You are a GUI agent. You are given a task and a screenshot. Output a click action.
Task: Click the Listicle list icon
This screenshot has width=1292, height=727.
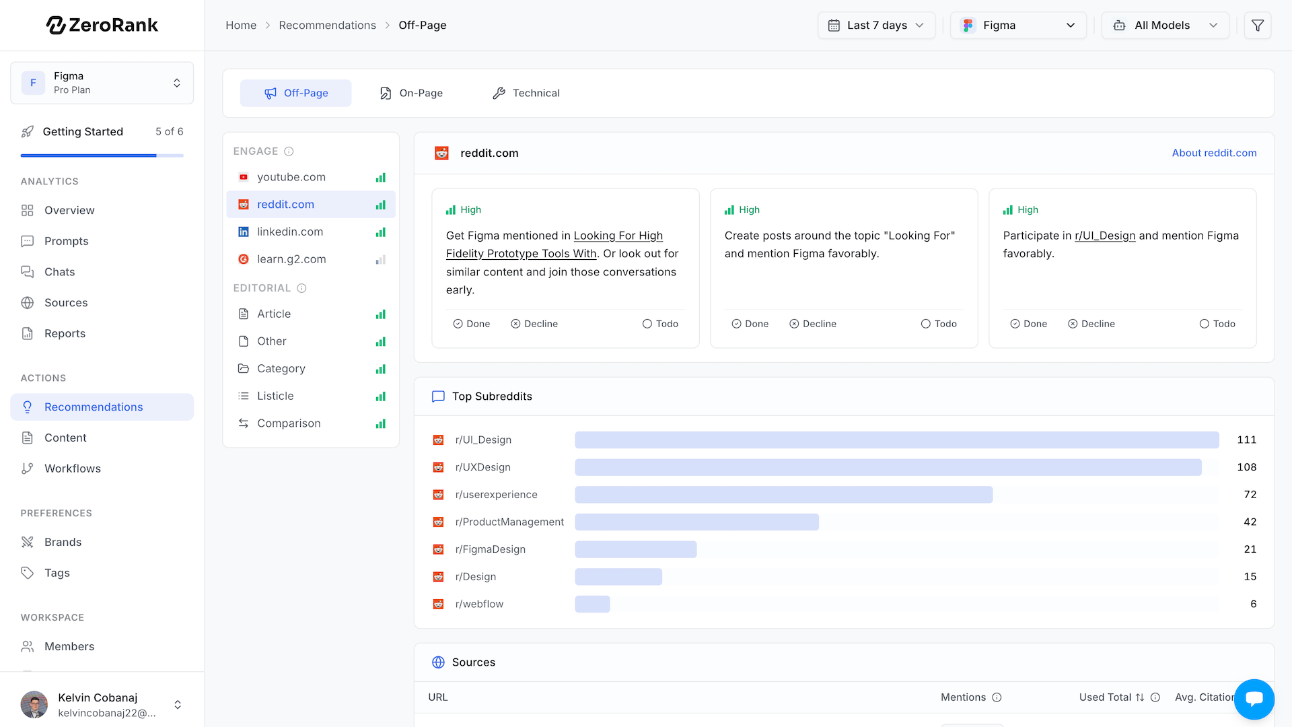click(244, 396)
